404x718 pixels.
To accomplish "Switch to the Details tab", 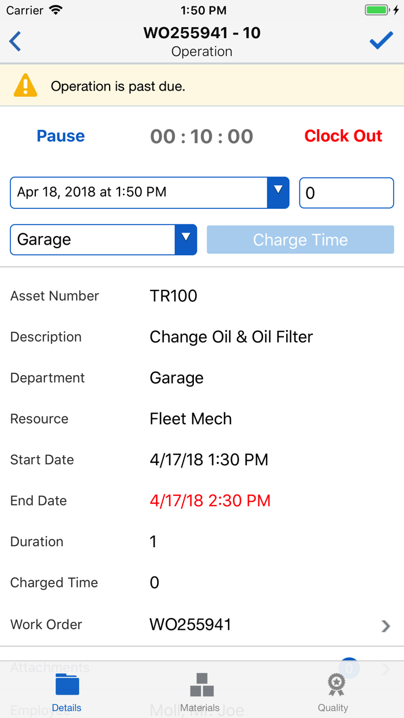I will [66, 708].
